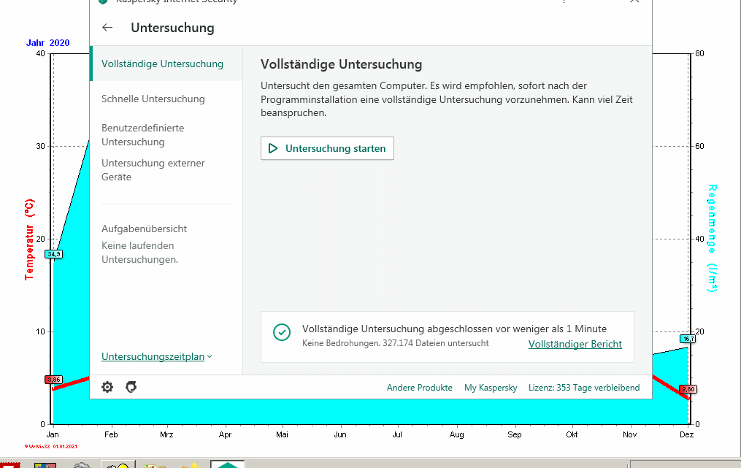Click the 'Jan' month label on chart
Viewport: 741px width, 468px height.
coord(53,434)
